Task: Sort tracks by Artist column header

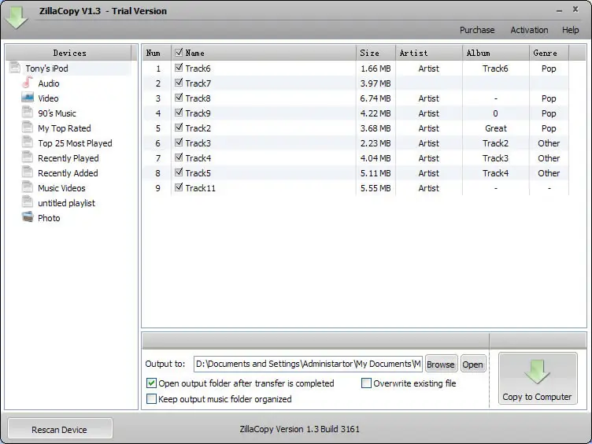Action: point(429,53)
